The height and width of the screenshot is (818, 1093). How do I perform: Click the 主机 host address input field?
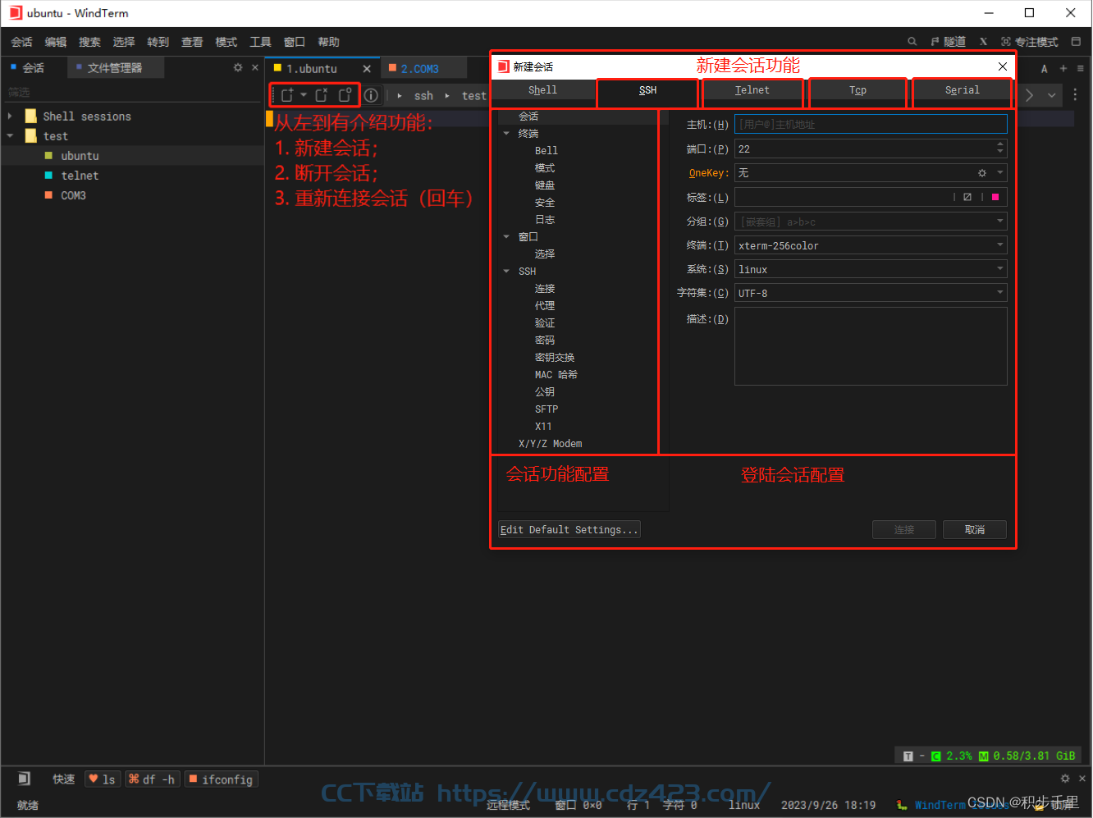pos(871,125)
